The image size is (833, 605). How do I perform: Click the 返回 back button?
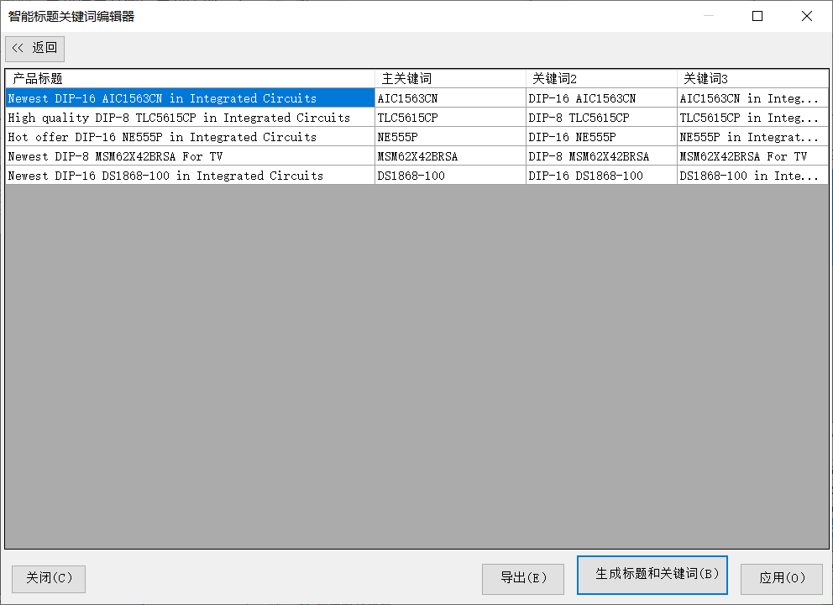35,49
